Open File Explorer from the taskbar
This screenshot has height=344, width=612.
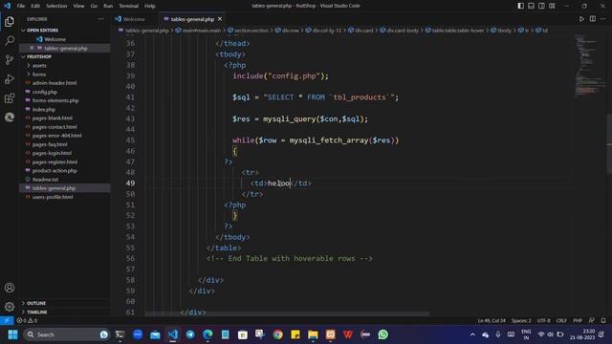[313, 334]
